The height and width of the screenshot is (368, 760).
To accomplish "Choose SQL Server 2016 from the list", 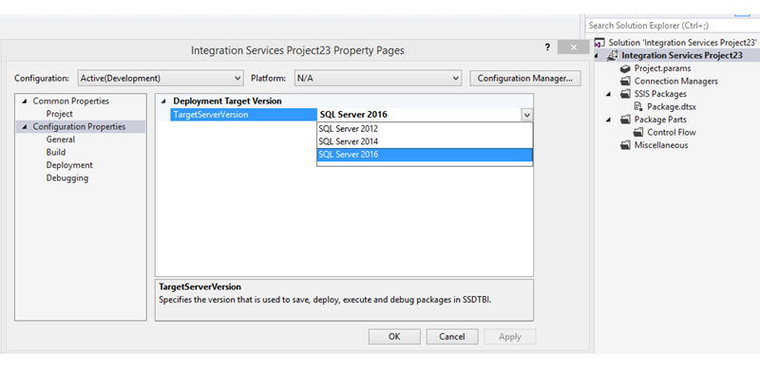I will click(x=425, y=155).
